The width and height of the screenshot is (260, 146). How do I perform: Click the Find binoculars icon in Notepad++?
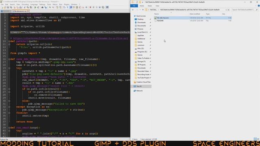(x=42, y=7)
